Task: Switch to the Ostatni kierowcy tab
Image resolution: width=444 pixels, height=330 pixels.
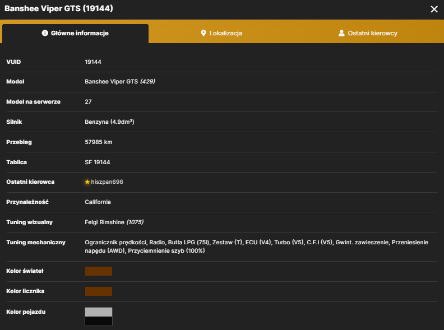Action: 368,34
